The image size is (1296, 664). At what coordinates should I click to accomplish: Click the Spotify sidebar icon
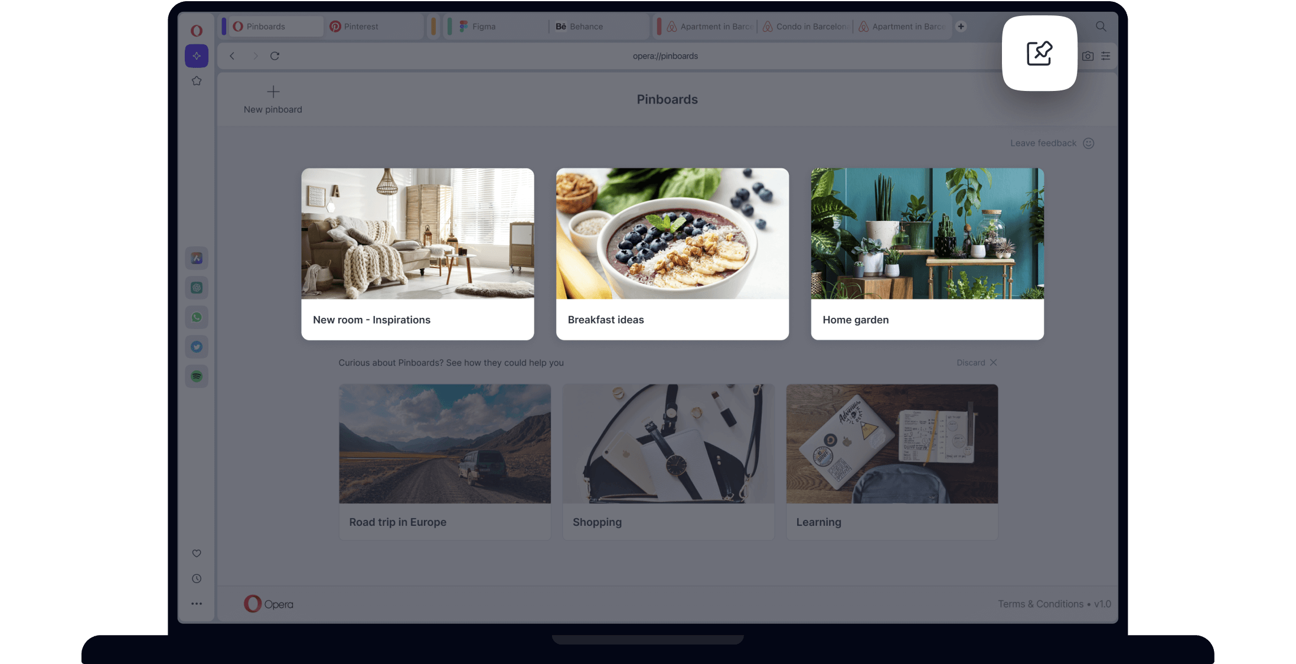(x=195, y=376)
